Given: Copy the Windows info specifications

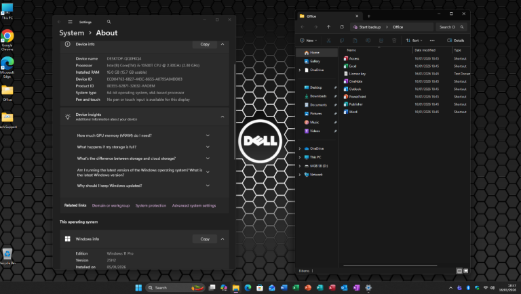Looking at the screenshot, I should pyautogui.click(x=205, y=238).
